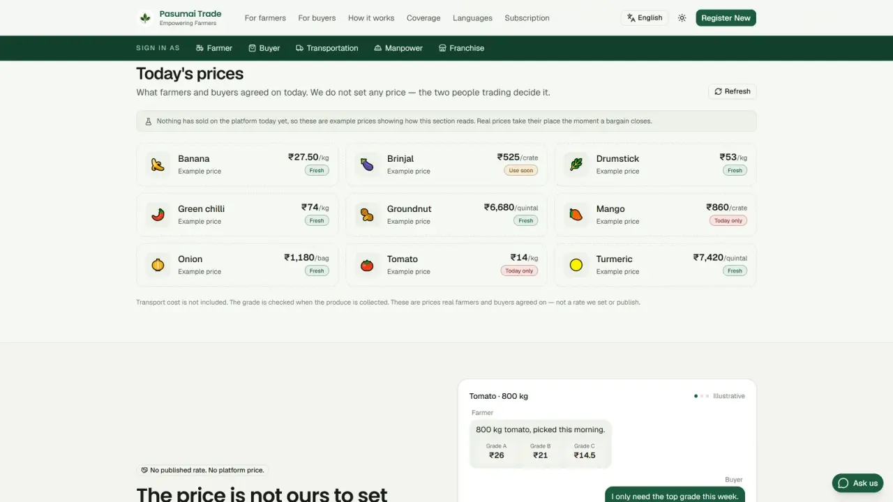Click the tomato icon
Viewport: 893px width, 502px height.
(367, 265)
